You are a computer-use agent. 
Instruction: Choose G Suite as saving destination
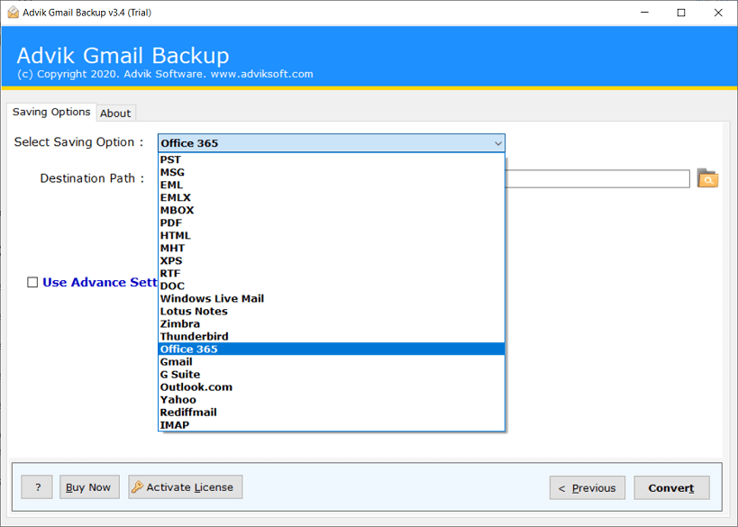(x=332, y=375)
